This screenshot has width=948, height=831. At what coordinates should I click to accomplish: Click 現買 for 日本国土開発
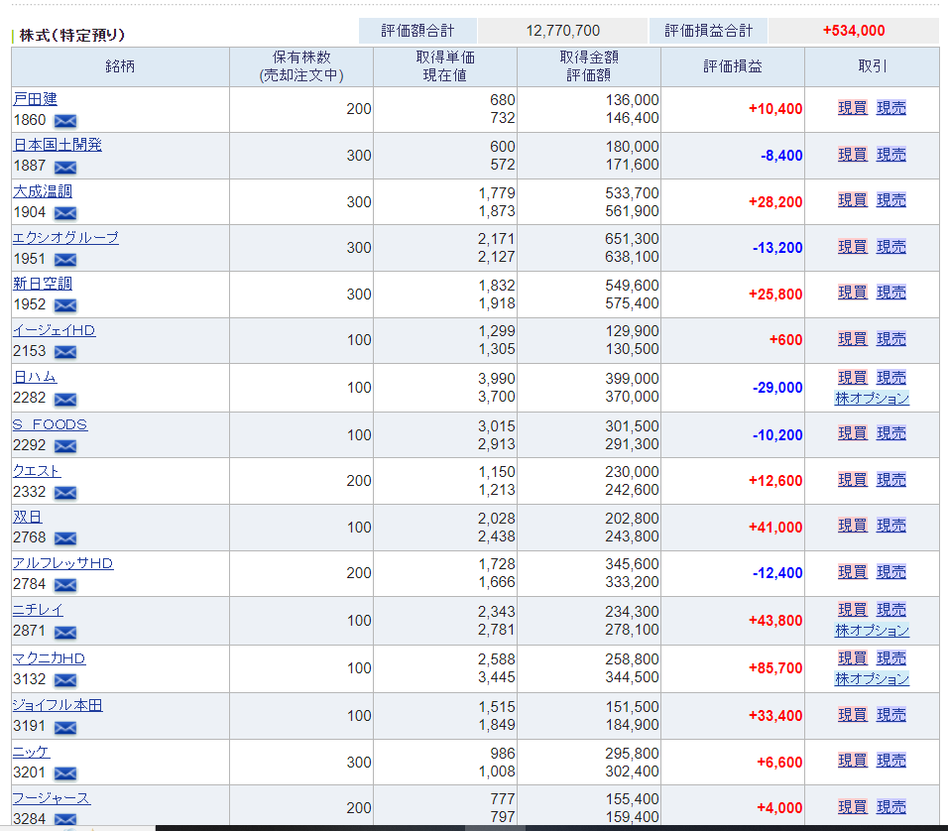point(853,155)
